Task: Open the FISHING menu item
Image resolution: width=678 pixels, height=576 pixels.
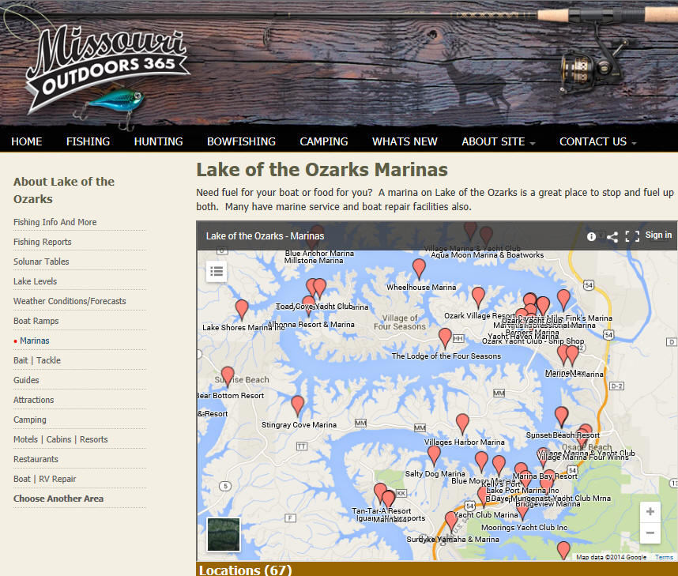Action: [x=89, y=142]
